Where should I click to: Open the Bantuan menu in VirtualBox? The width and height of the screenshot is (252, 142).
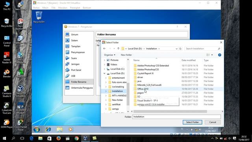pos(87,8)
